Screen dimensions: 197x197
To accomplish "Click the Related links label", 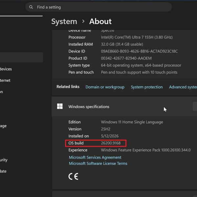I will pos(68,87).
